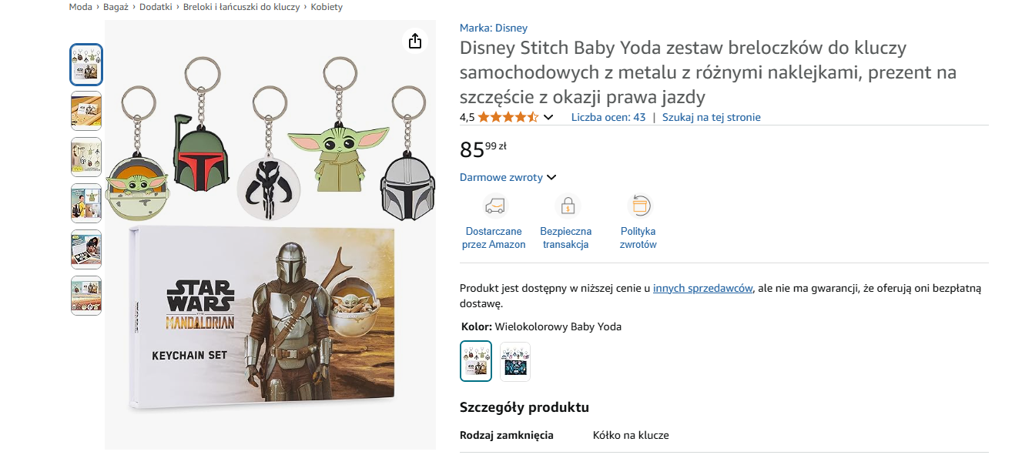Screen dimensions: 1022x455
Task: Expand the rating dropdown chevron
Action: [x=548, y=118]
